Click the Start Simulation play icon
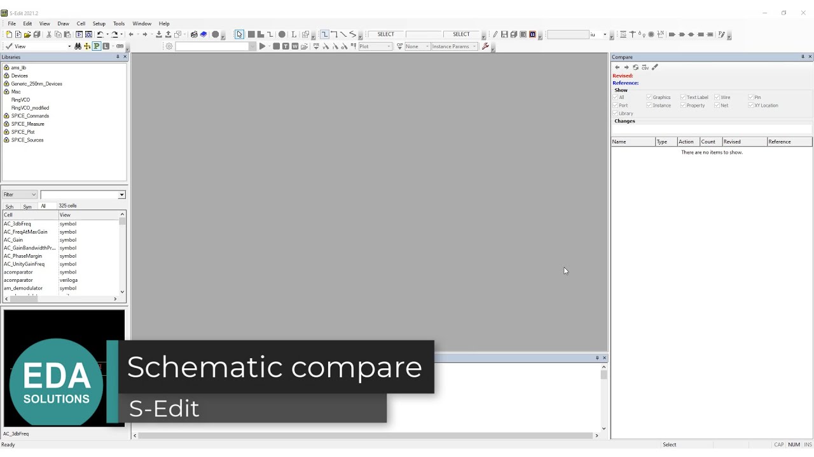 (262, 46)
